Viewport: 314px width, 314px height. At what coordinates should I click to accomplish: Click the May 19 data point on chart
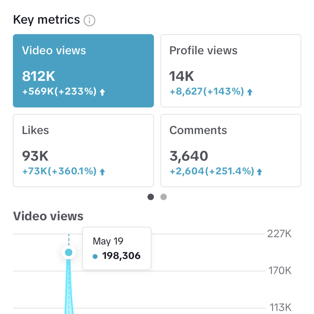(69, 253)
